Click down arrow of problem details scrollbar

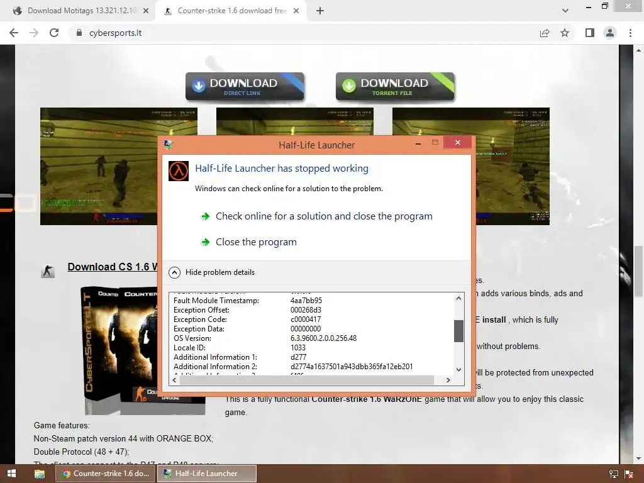pyautogui.click(x=458, y=370)
